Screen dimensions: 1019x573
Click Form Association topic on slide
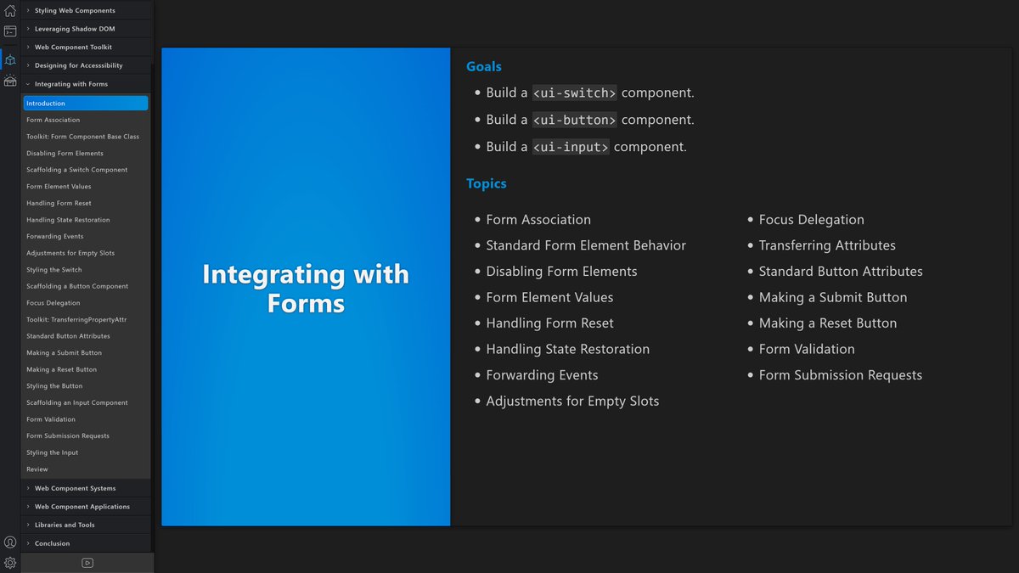(x=538, y=219)
